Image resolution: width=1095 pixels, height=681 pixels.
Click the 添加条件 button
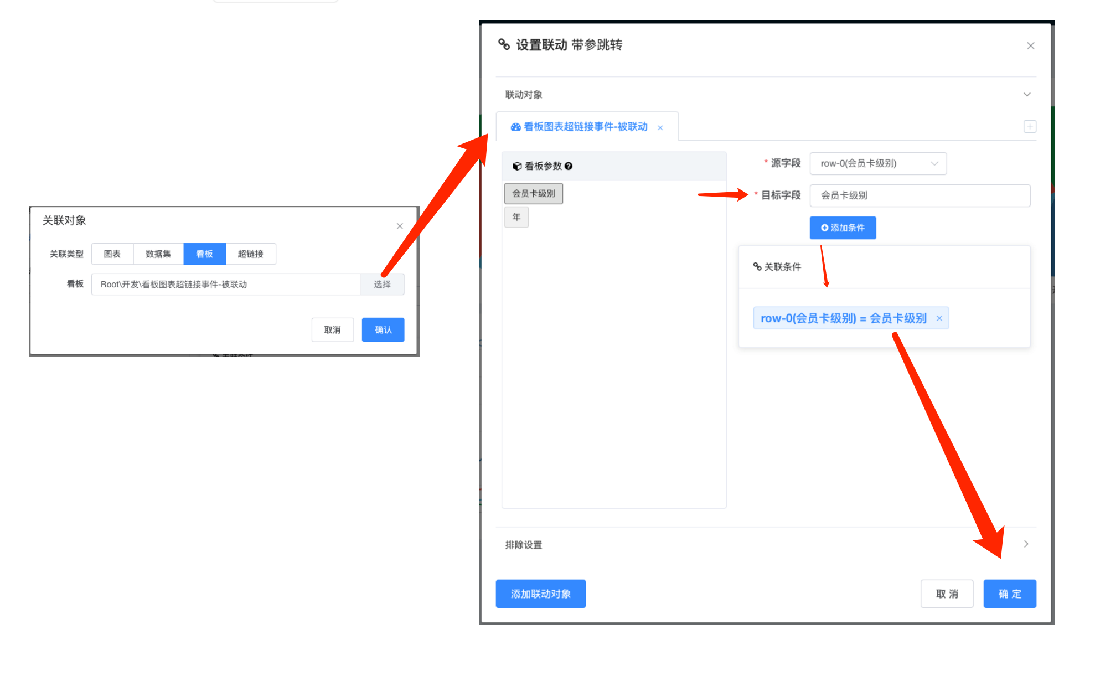(x=843, y=228)
